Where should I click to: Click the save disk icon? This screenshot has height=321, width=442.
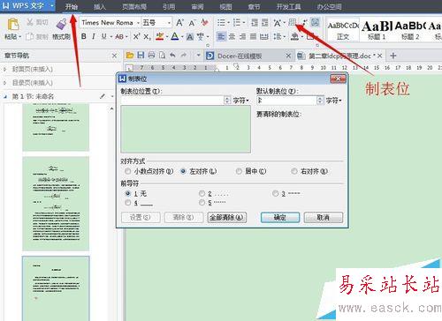[x=141, y=55]
